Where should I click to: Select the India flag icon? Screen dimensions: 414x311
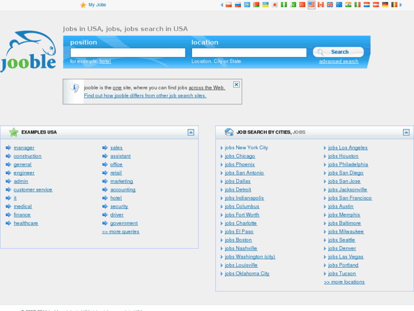pyautogui.click(x=348, y=5)
